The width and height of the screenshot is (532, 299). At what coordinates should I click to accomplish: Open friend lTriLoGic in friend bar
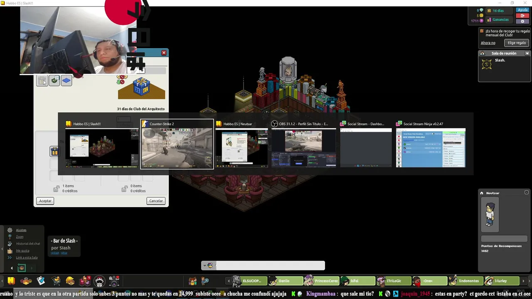[394, 281]
